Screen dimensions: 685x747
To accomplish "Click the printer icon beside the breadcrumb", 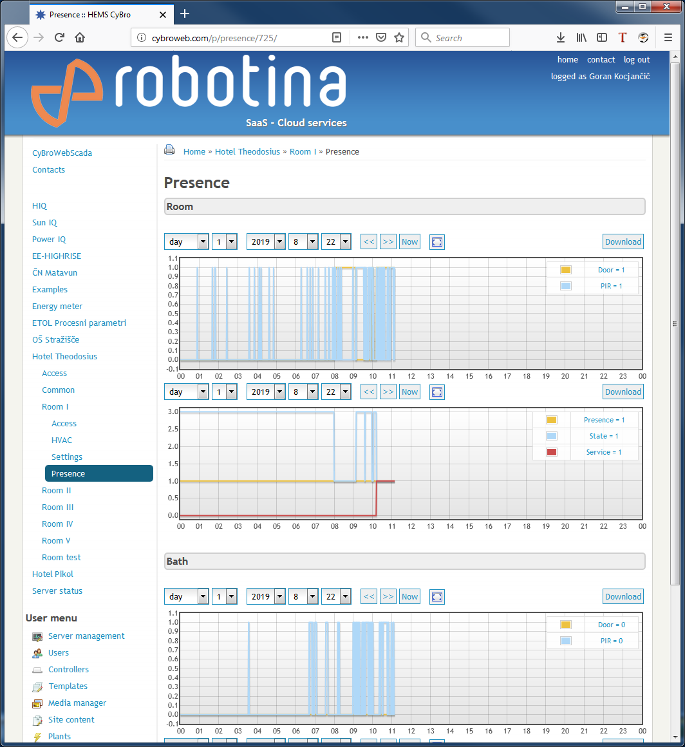I will (169, 150).
